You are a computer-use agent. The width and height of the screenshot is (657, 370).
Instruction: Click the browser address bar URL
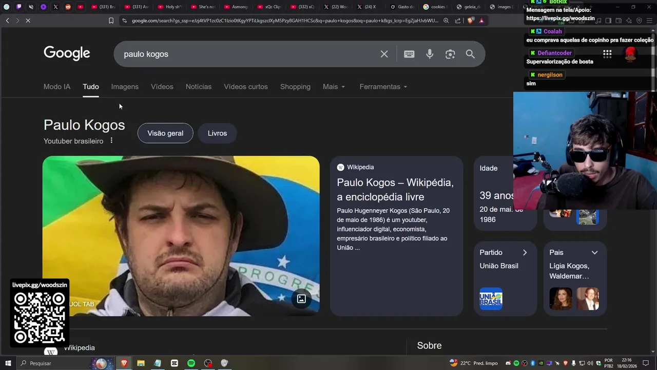[x=285, y=21]
